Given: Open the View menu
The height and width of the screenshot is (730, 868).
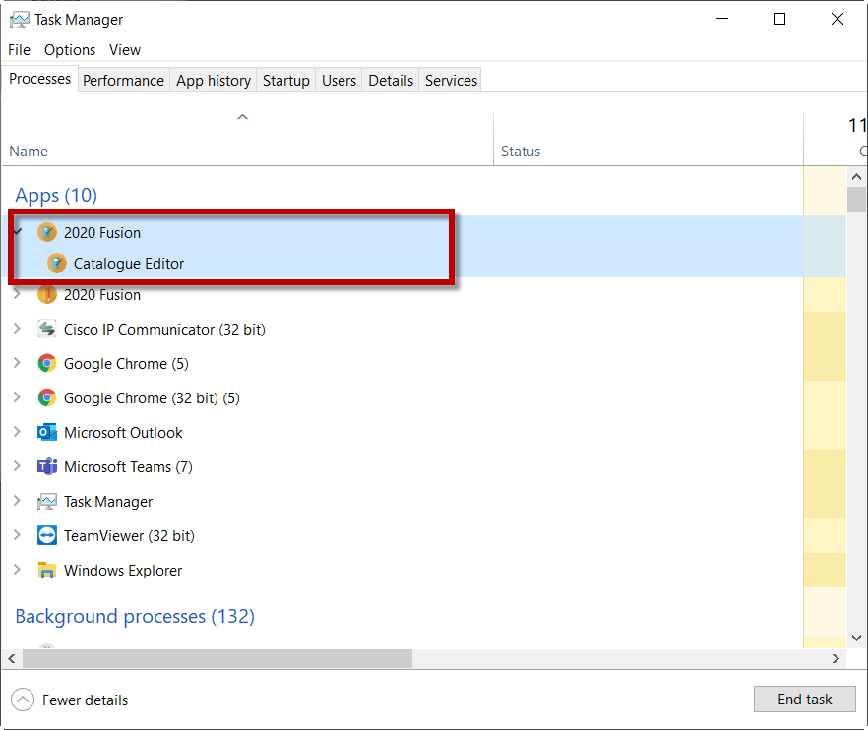Looking at the screenshot, I should [x=125, y=50].
